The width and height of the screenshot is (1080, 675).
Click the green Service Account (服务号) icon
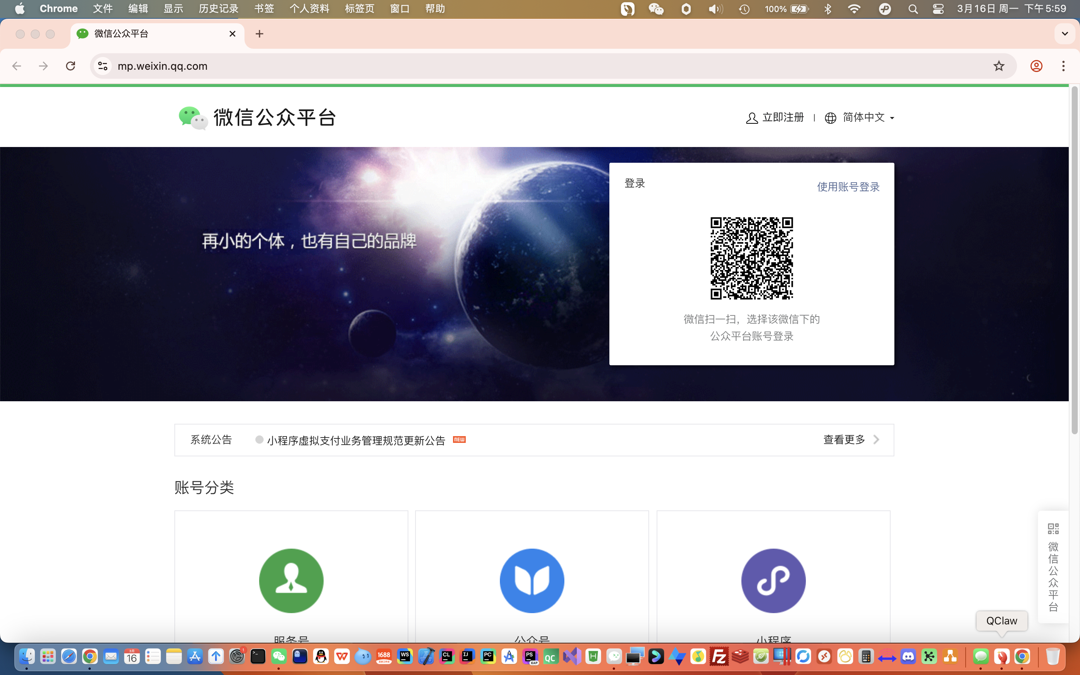291,580
